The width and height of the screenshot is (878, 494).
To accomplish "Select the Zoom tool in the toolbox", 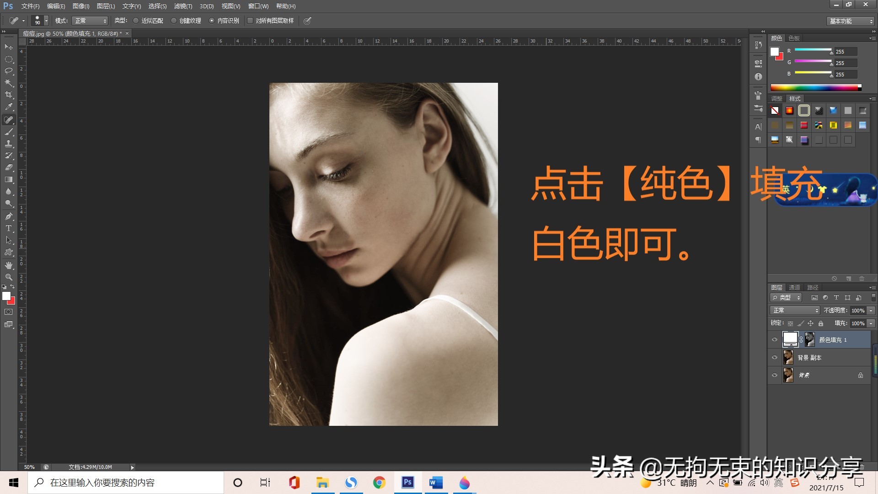I will pyautogui.click(x=8, y=277).
